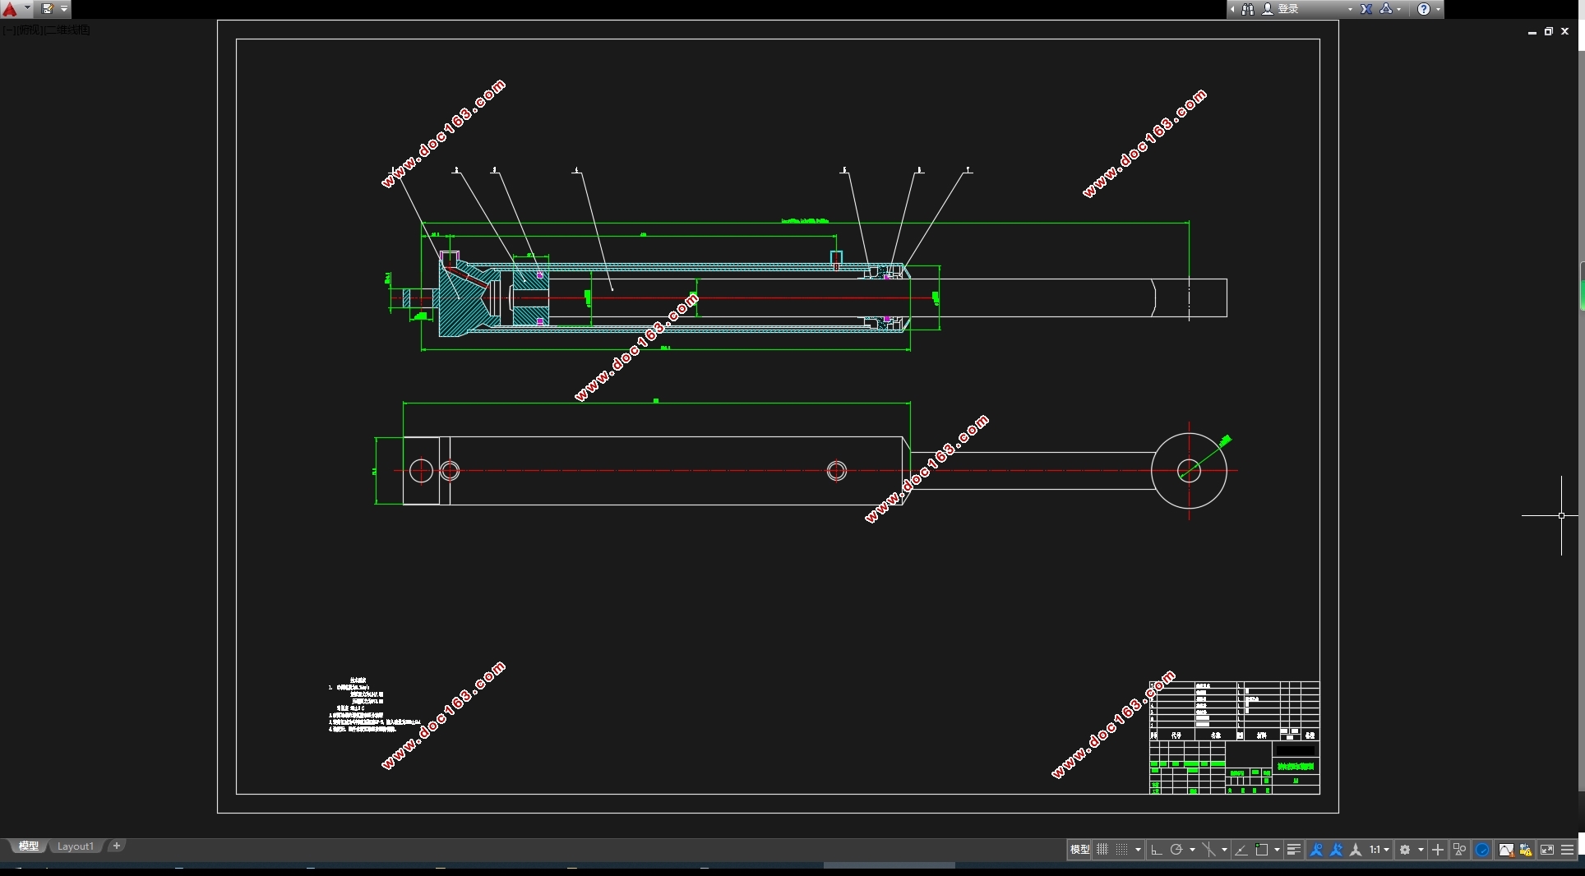1585x876 pixels.
Task: Toggle the grid display in status bar
Action: 1102,850
